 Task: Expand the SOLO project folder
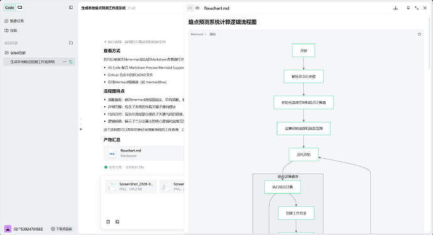pyautogui.click(x=15, y=53)
